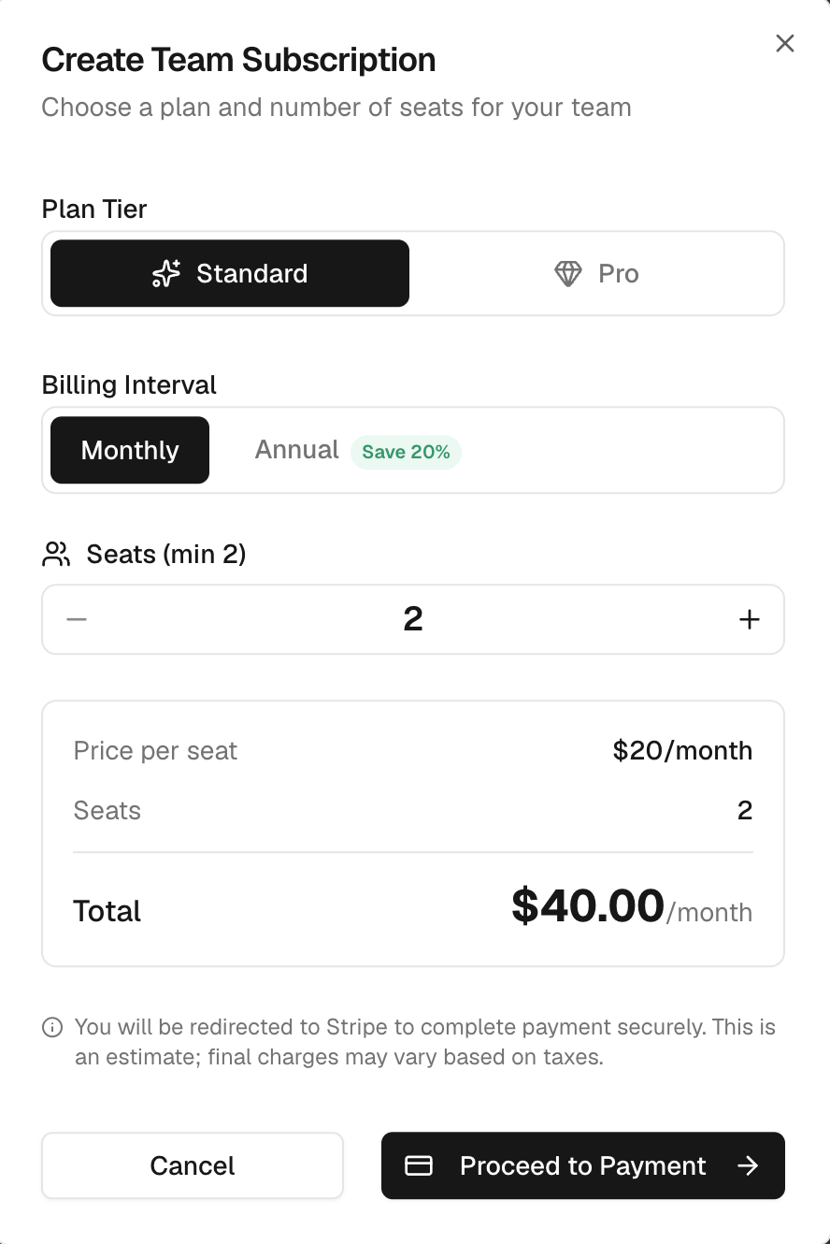Image resolution: width=830 pixels, height=1244 pixels.
Task: Click the Proceed to Payment button
Action: [x=583, y=1165]
